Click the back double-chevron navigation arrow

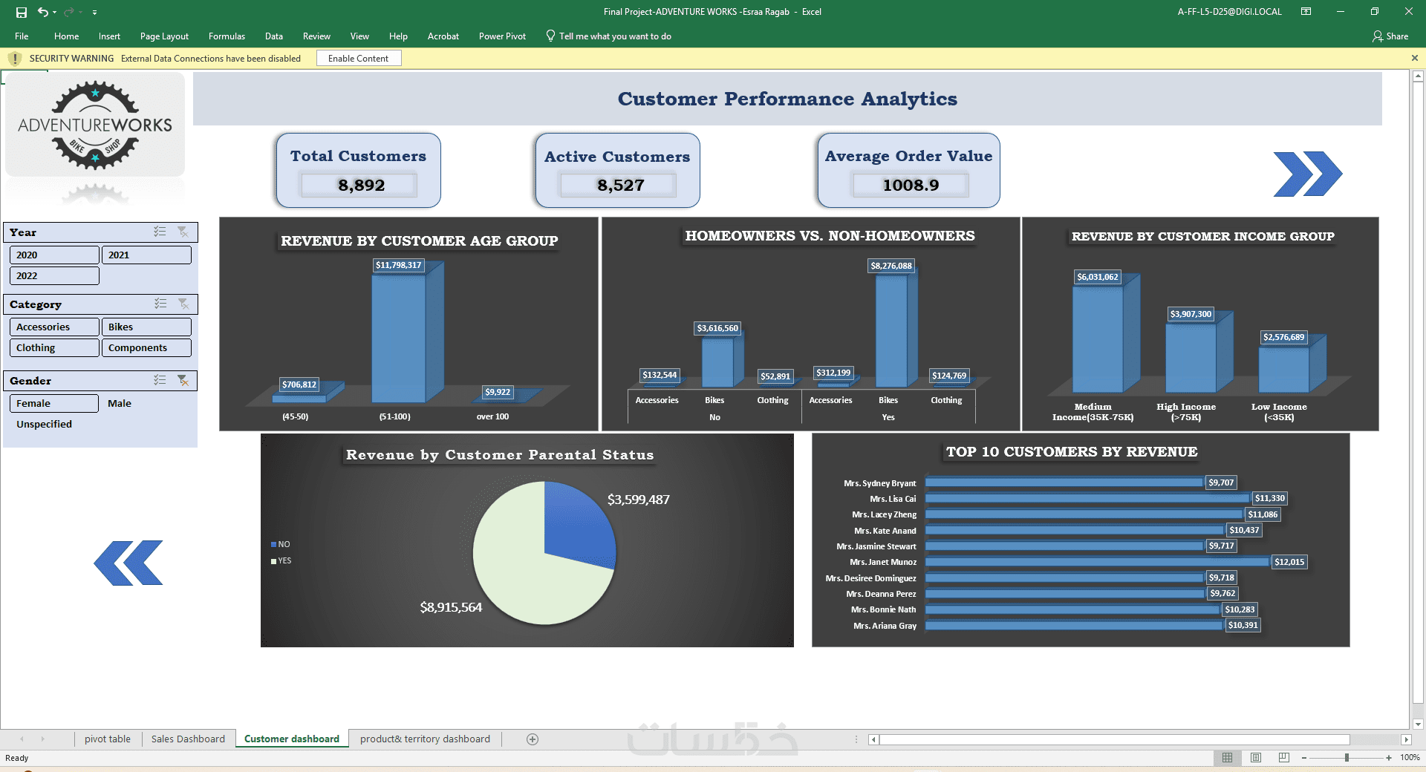pos(128,563)
